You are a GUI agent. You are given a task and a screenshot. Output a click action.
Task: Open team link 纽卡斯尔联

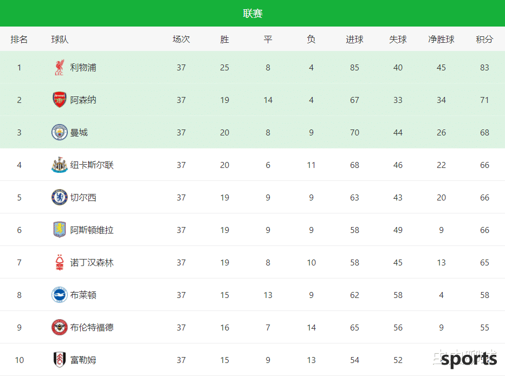[92, 165]
